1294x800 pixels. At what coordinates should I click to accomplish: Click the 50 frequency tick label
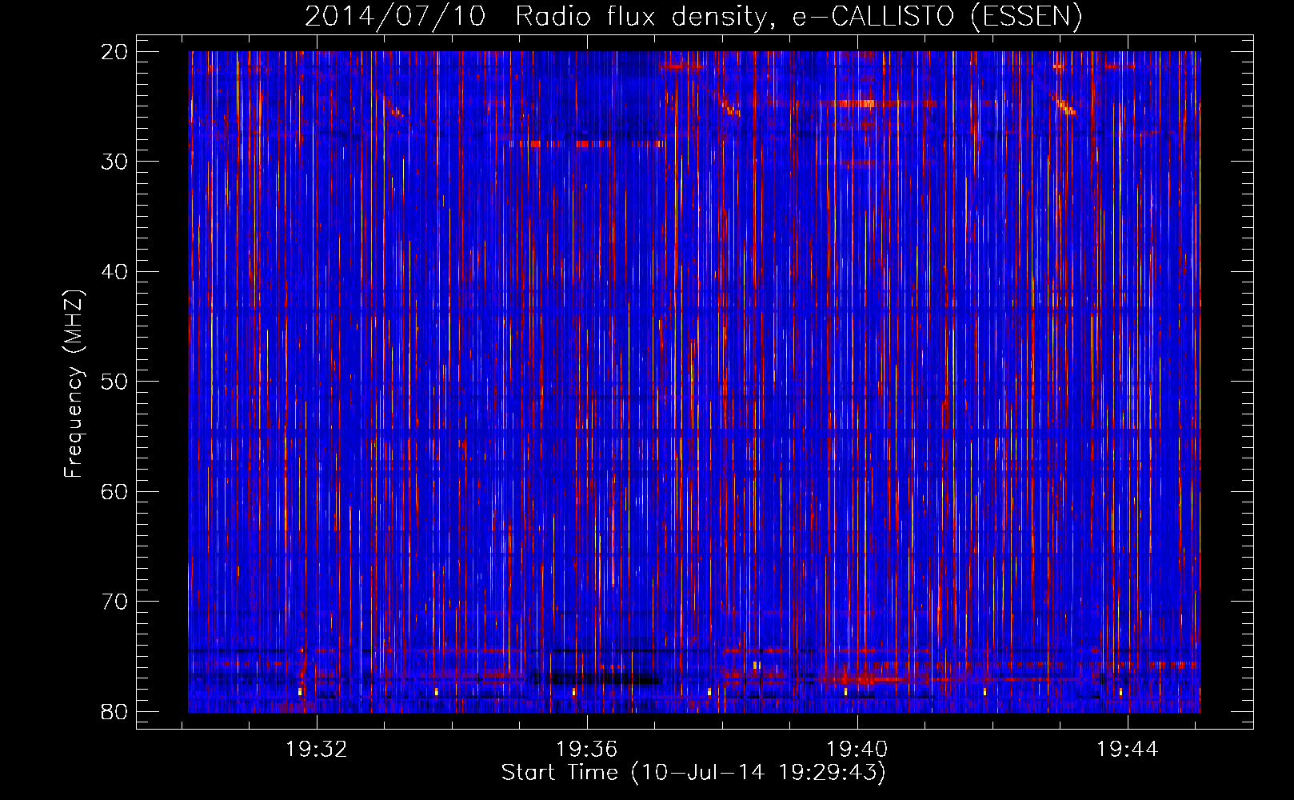tap(114, 382)
